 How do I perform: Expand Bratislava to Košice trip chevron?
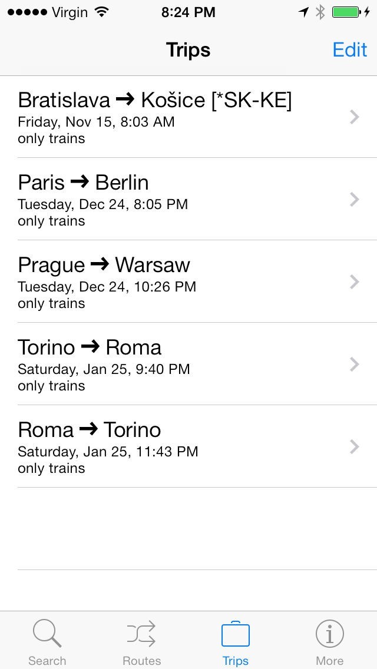(x=354, y=117)
